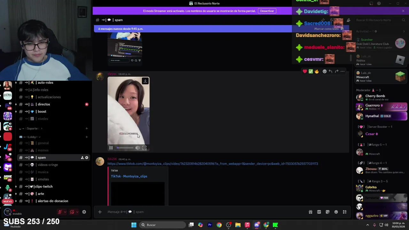Open the audio output options arrow
This screenshot has height=230, width=409.
click(77, 212)
